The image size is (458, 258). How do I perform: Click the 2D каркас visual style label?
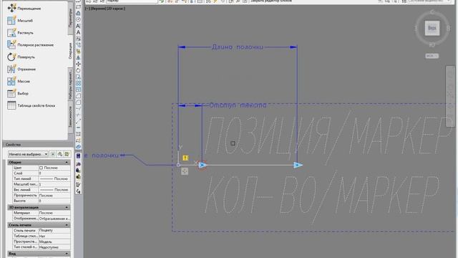[116, 9]
